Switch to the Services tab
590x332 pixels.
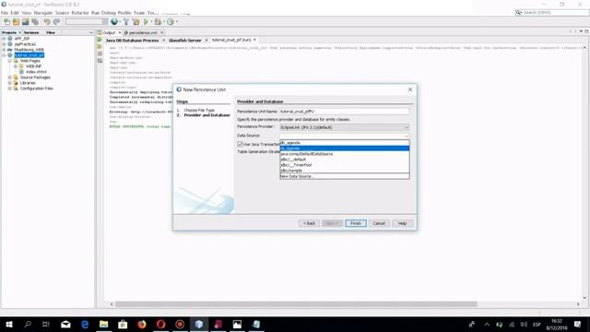click(x=31, y=33)
